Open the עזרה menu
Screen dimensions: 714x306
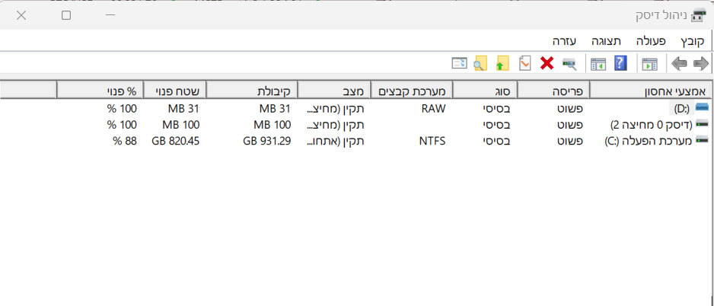(x=565, y=41)
